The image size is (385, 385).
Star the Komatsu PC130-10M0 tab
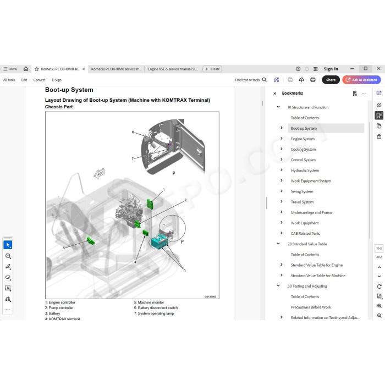(37, 69)
